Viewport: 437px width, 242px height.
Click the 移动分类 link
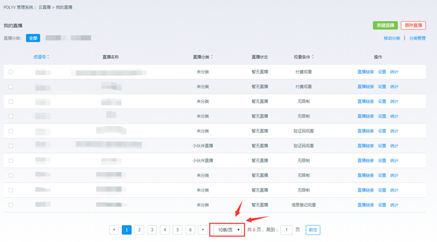392,38
